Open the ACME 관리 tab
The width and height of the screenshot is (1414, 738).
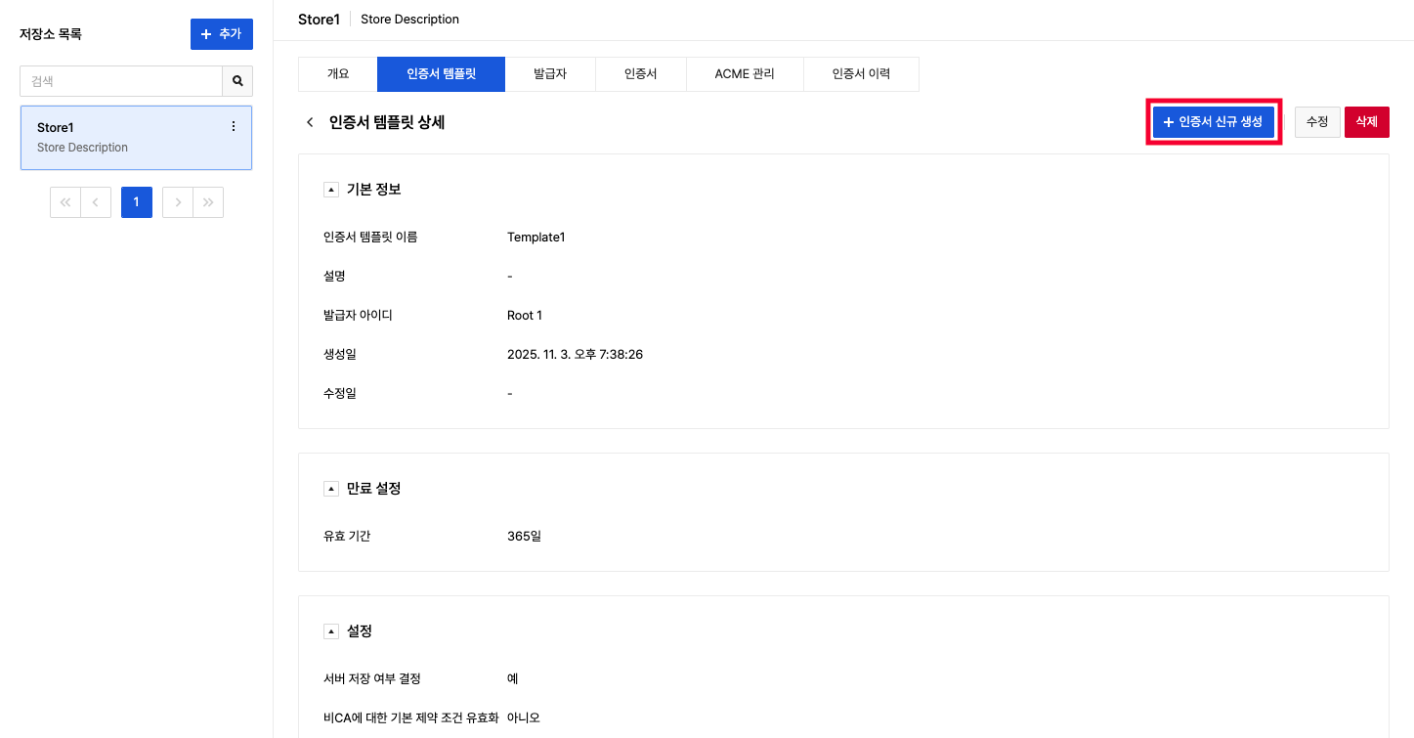tap(745, 74)
